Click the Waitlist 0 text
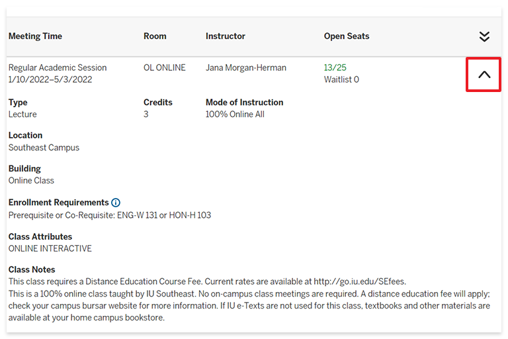This screenshot has height=339, width=508. point(341,79)
